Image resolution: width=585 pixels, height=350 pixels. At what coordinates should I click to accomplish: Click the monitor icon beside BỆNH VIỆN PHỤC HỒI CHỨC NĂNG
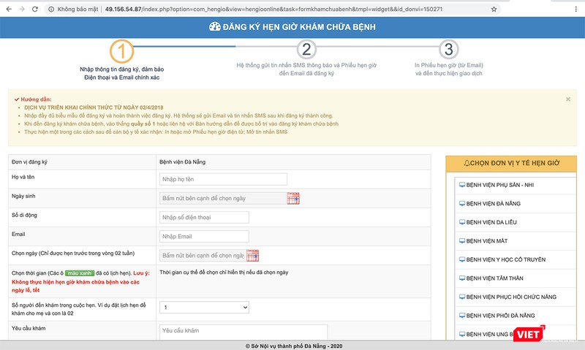(462, 297)
